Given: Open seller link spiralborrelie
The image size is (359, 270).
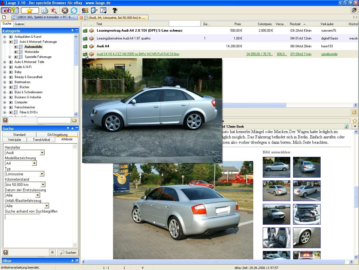Looking at the screenshot, I should (329, 54).
